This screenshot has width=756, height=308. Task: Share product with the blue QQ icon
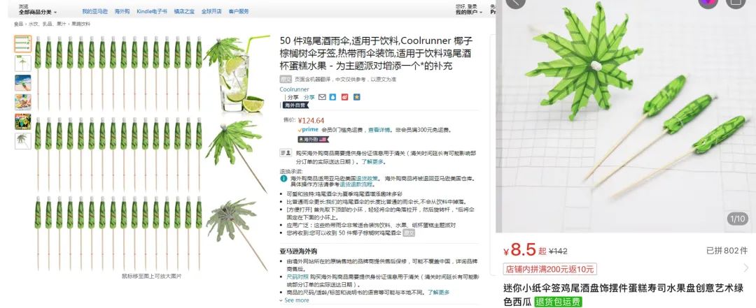pos(332,97)
